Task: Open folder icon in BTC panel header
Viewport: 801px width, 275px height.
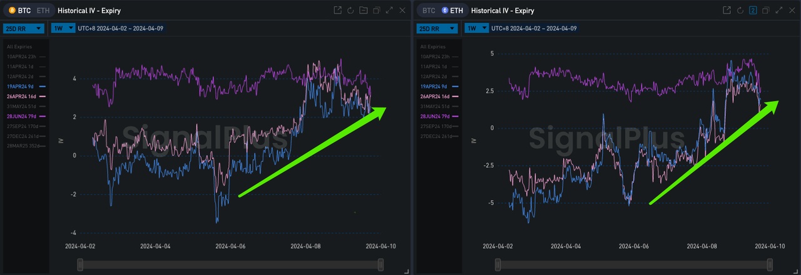Action: (364, 11)
